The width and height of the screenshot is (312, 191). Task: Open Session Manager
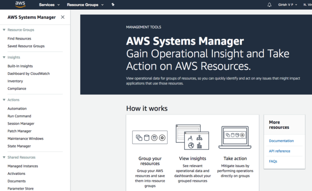tap(21, 124)
